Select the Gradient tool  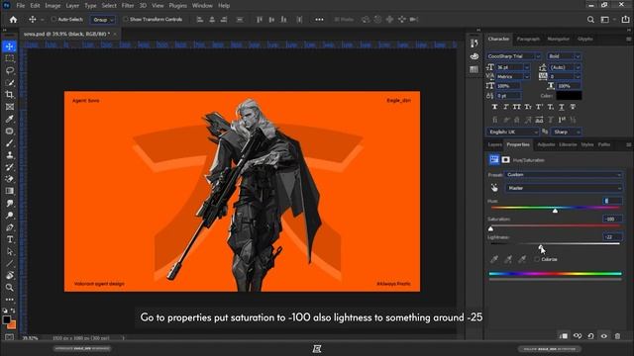9,191
